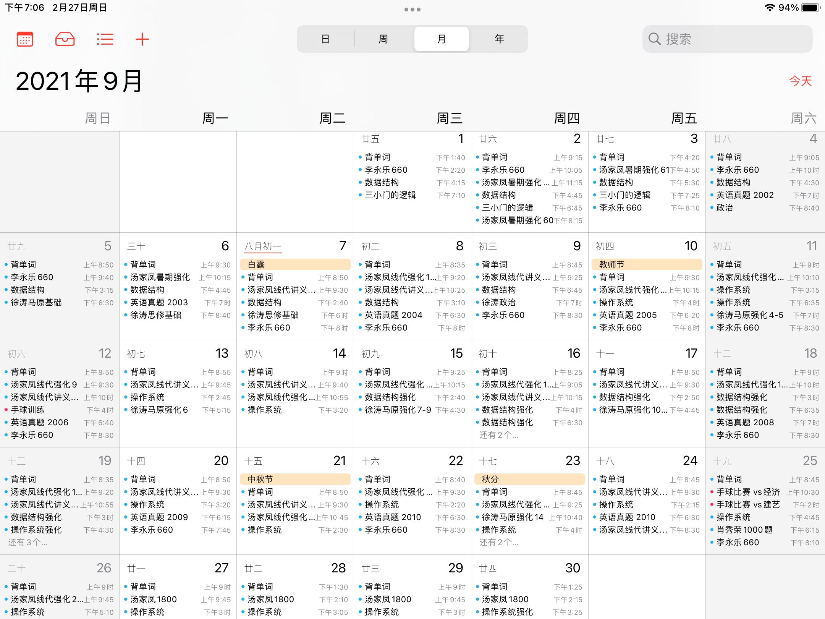Open event 汤家凤1800 下午2:10 on the 28th
Viewport: 825px width, 619px height.
point(295,600)
